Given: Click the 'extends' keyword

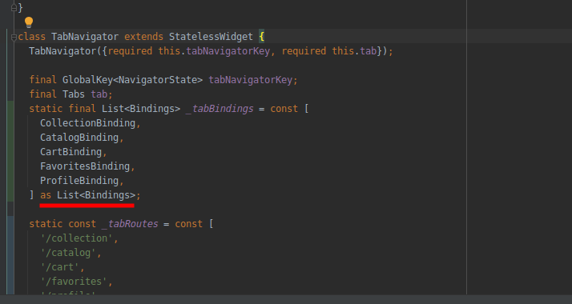Looking at the screenshot, I should pyautogui.click(x=143, y=37).
